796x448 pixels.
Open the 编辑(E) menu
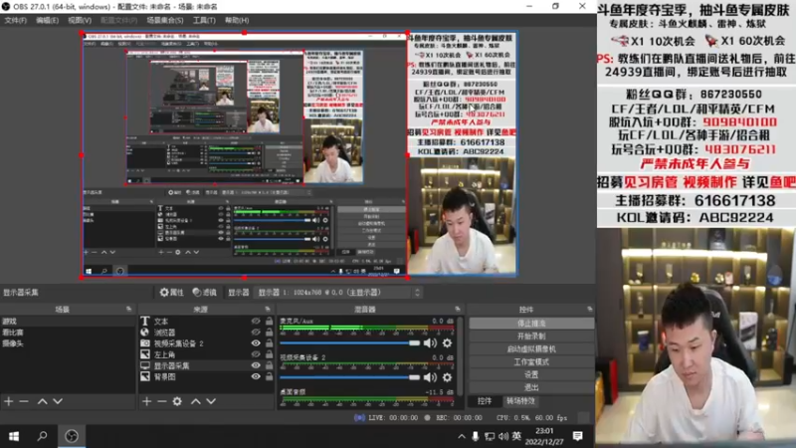click(47, 20)
